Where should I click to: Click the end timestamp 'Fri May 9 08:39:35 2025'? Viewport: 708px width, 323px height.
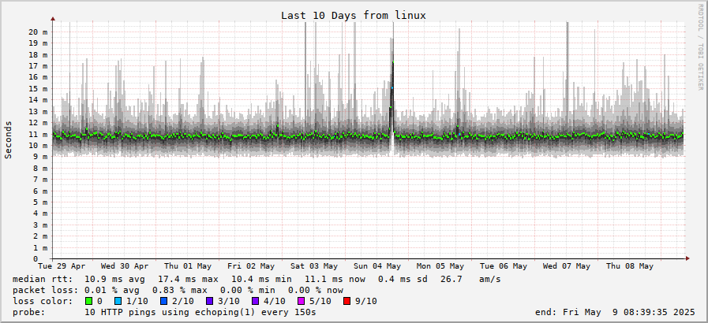tap(629, 312)
